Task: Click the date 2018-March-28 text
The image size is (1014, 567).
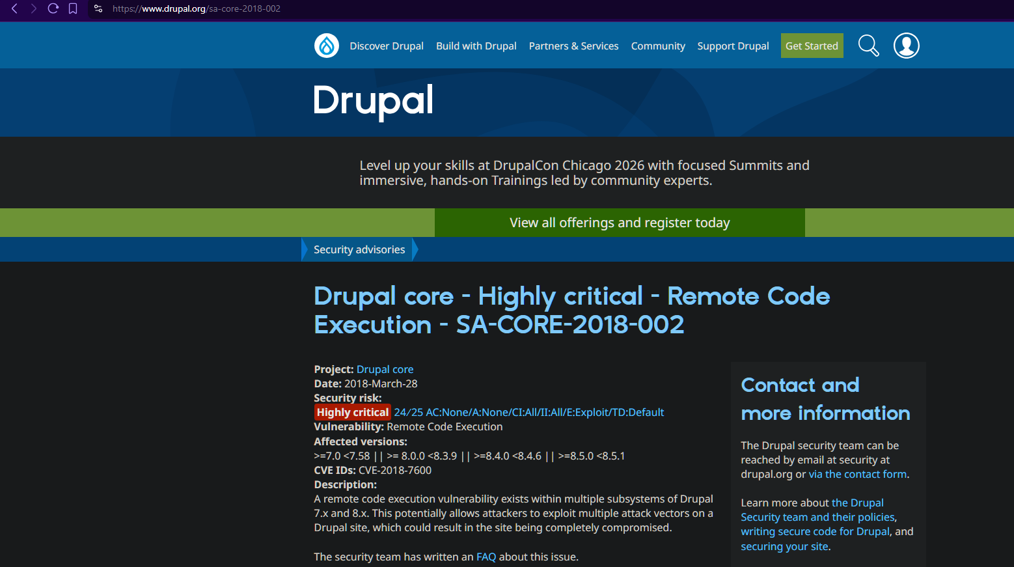Action: 381,383
